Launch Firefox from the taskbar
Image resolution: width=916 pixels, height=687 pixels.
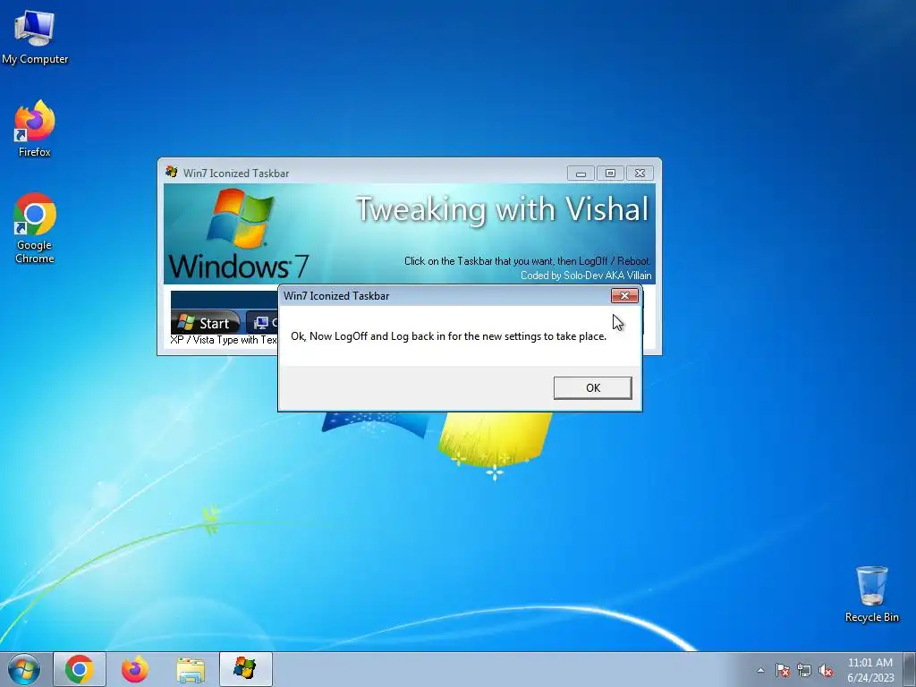pyautogui.click(x=135, y=669)
